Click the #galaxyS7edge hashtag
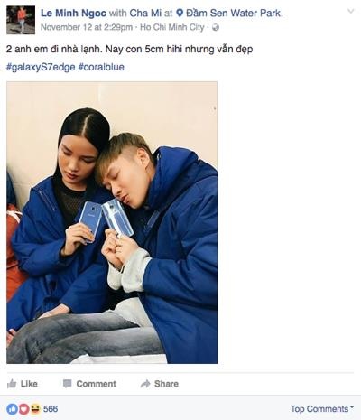The height and width of the screenshot is (420, 361). coord(41,67)
